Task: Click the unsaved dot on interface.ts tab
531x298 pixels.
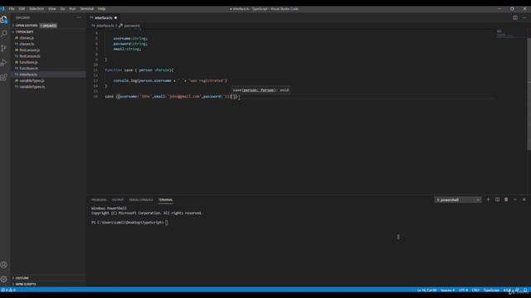Action: pyautogui.click(x=115, y=17)
